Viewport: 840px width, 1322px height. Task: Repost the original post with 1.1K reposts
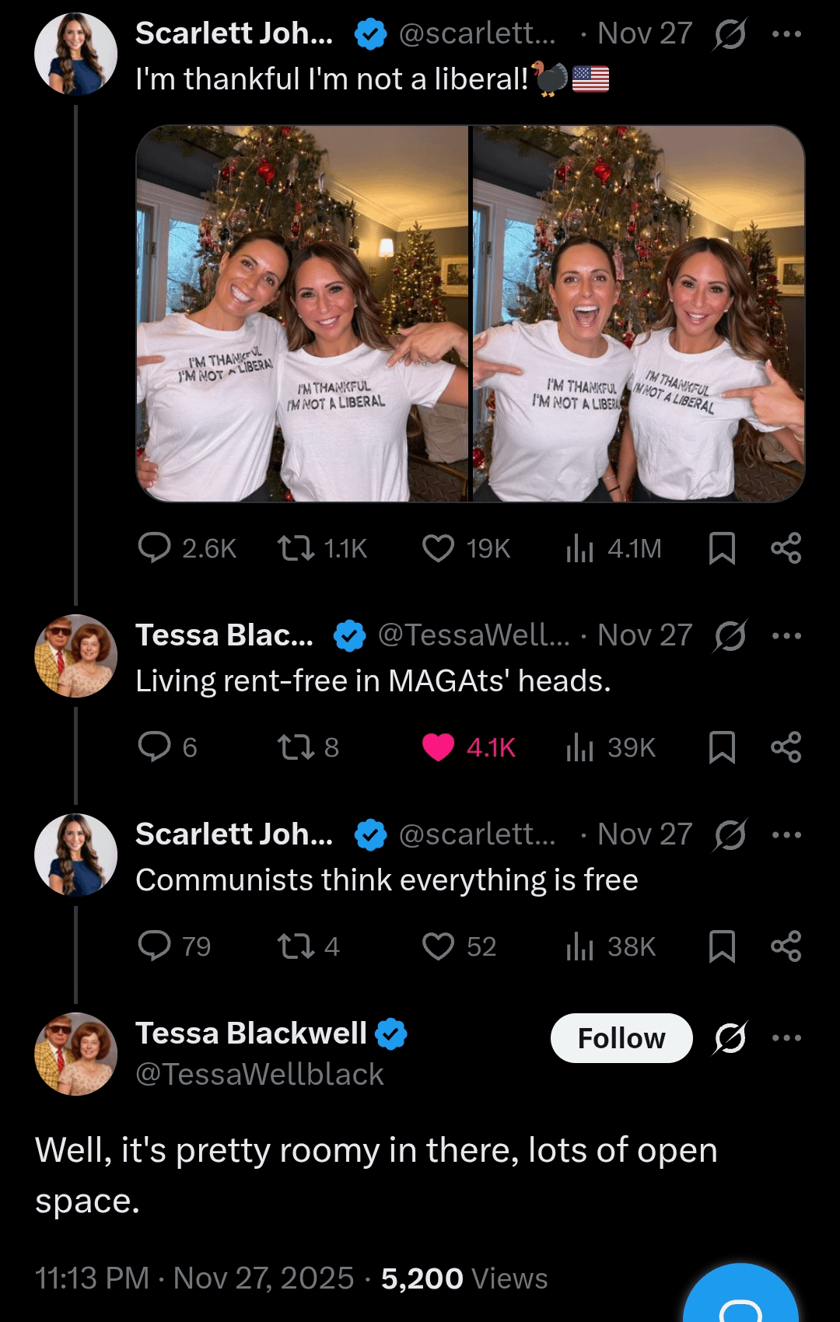296,548
